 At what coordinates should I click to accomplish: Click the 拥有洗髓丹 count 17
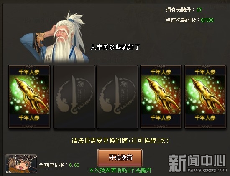pyautogui.click(x=199, y=10)
